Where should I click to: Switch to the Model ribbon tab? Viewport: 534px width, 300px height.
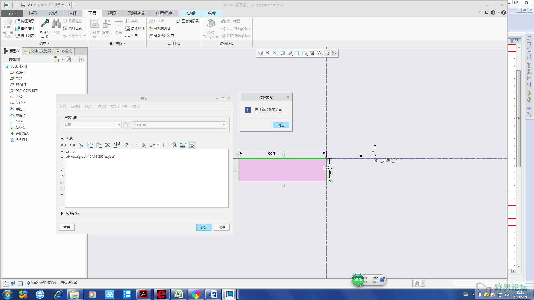(33, 13)
